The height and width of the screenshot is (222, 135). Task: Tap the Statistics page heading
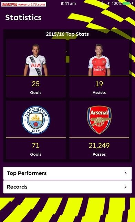click(x=23, y=18)
